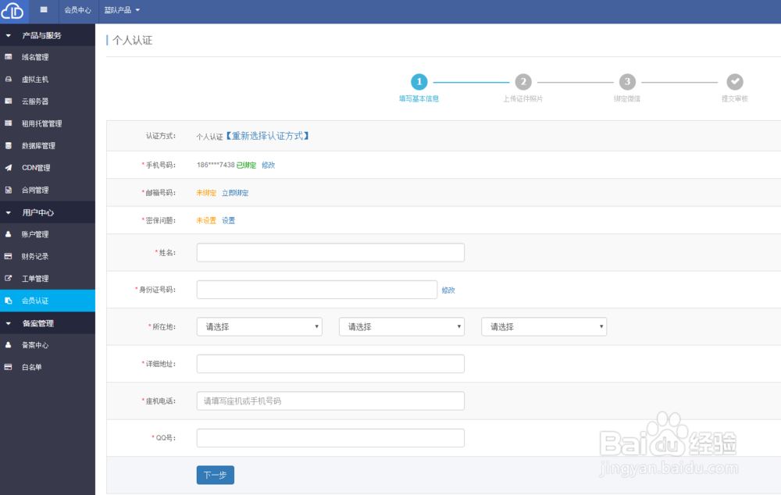The height and width of the screenshot is (495, 781).
Task: Click the 下一步 button
Action: pos(216,475)
